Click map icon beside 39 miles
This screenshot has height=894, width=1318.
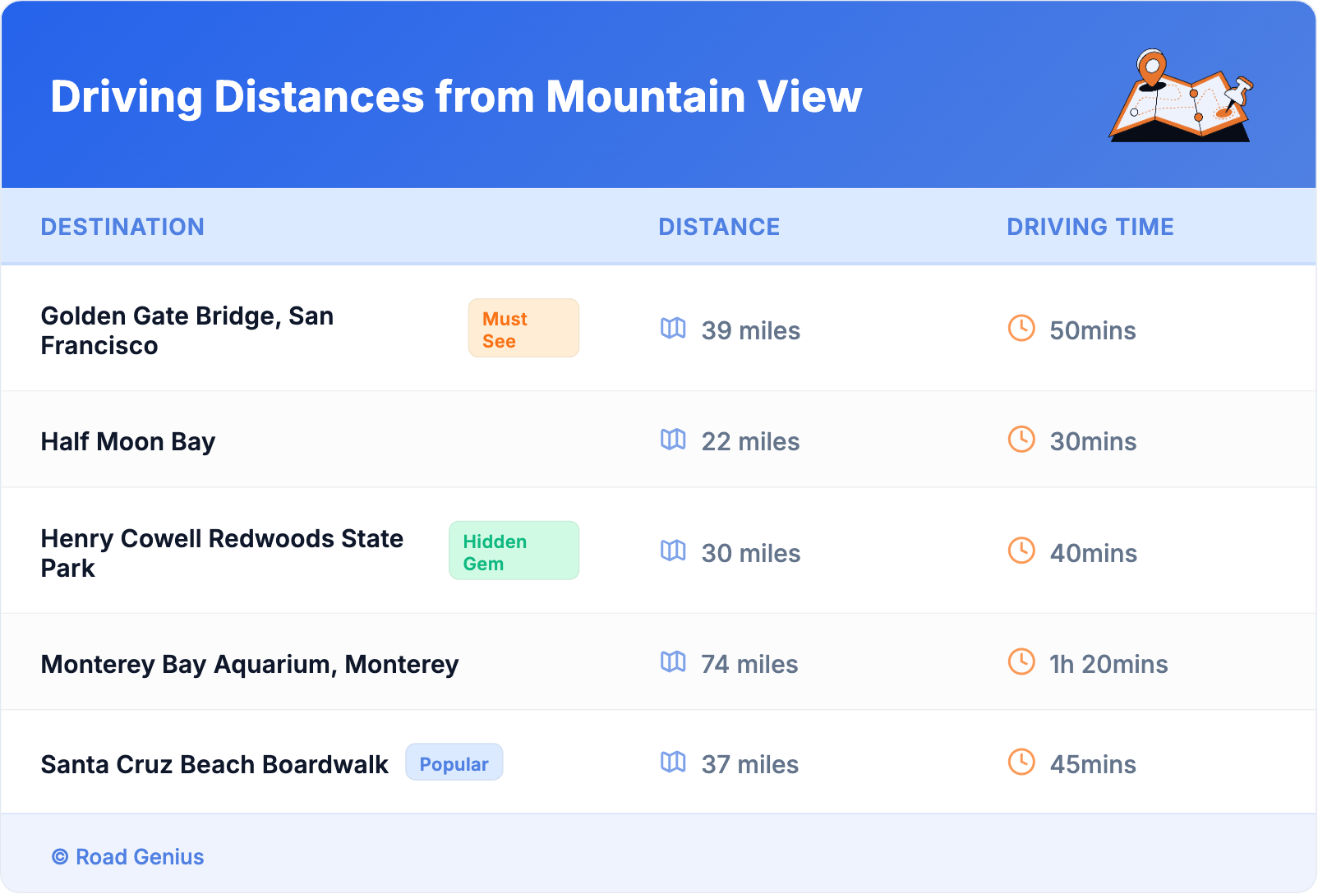(x=673, y=329)
